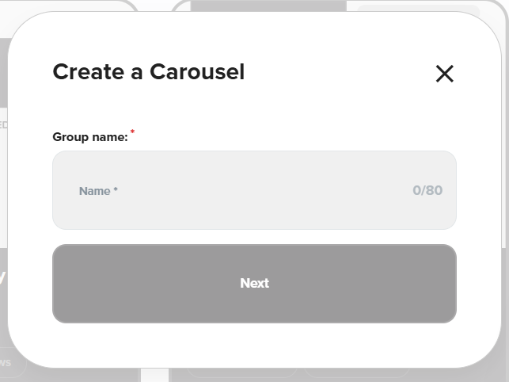Proceed by clicking the gray Next button
This screenshot has width=509, height=382.
tap(254, 283)
